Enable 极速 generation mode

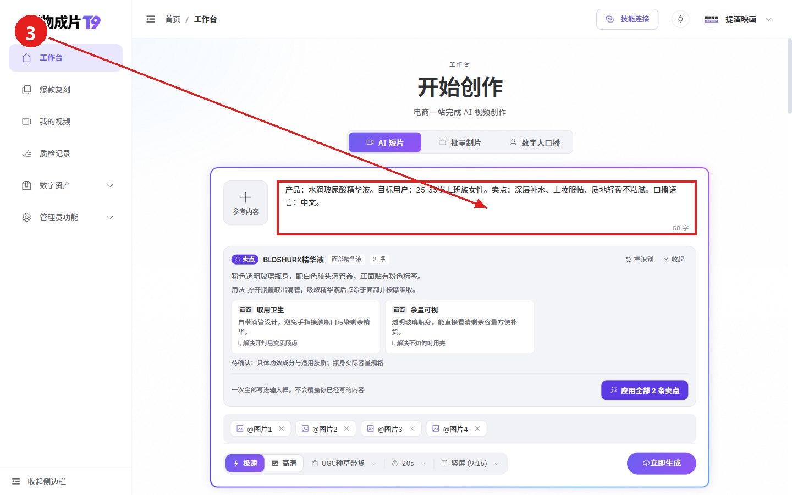coord(245,463)
